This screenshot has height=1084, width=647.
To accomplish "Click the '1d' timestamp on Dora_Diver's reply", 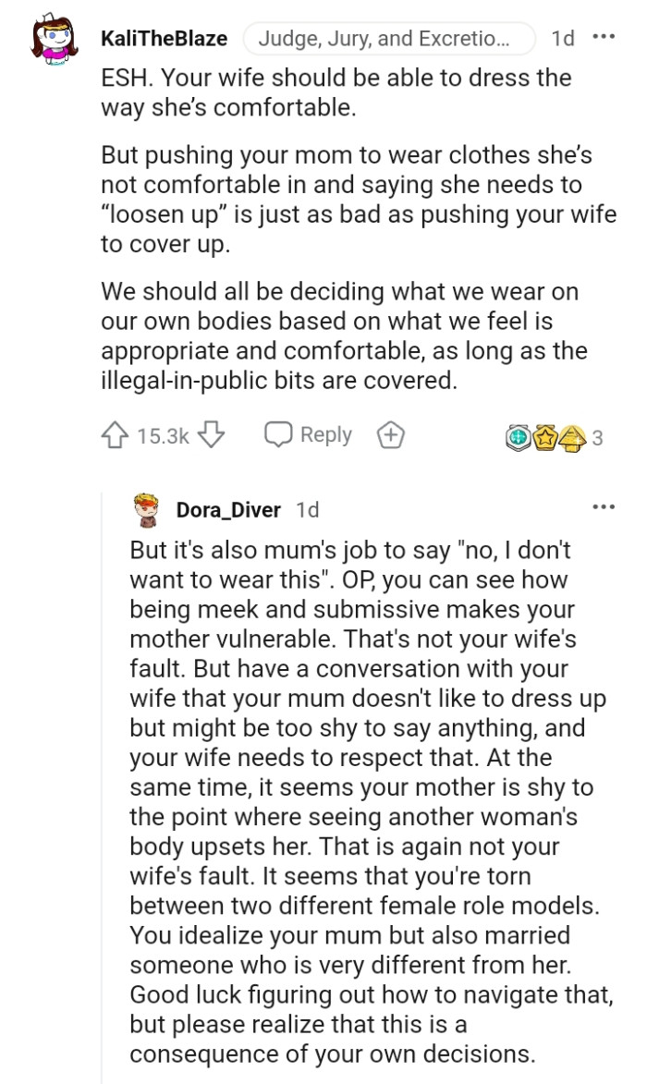I will pos(311,506).
